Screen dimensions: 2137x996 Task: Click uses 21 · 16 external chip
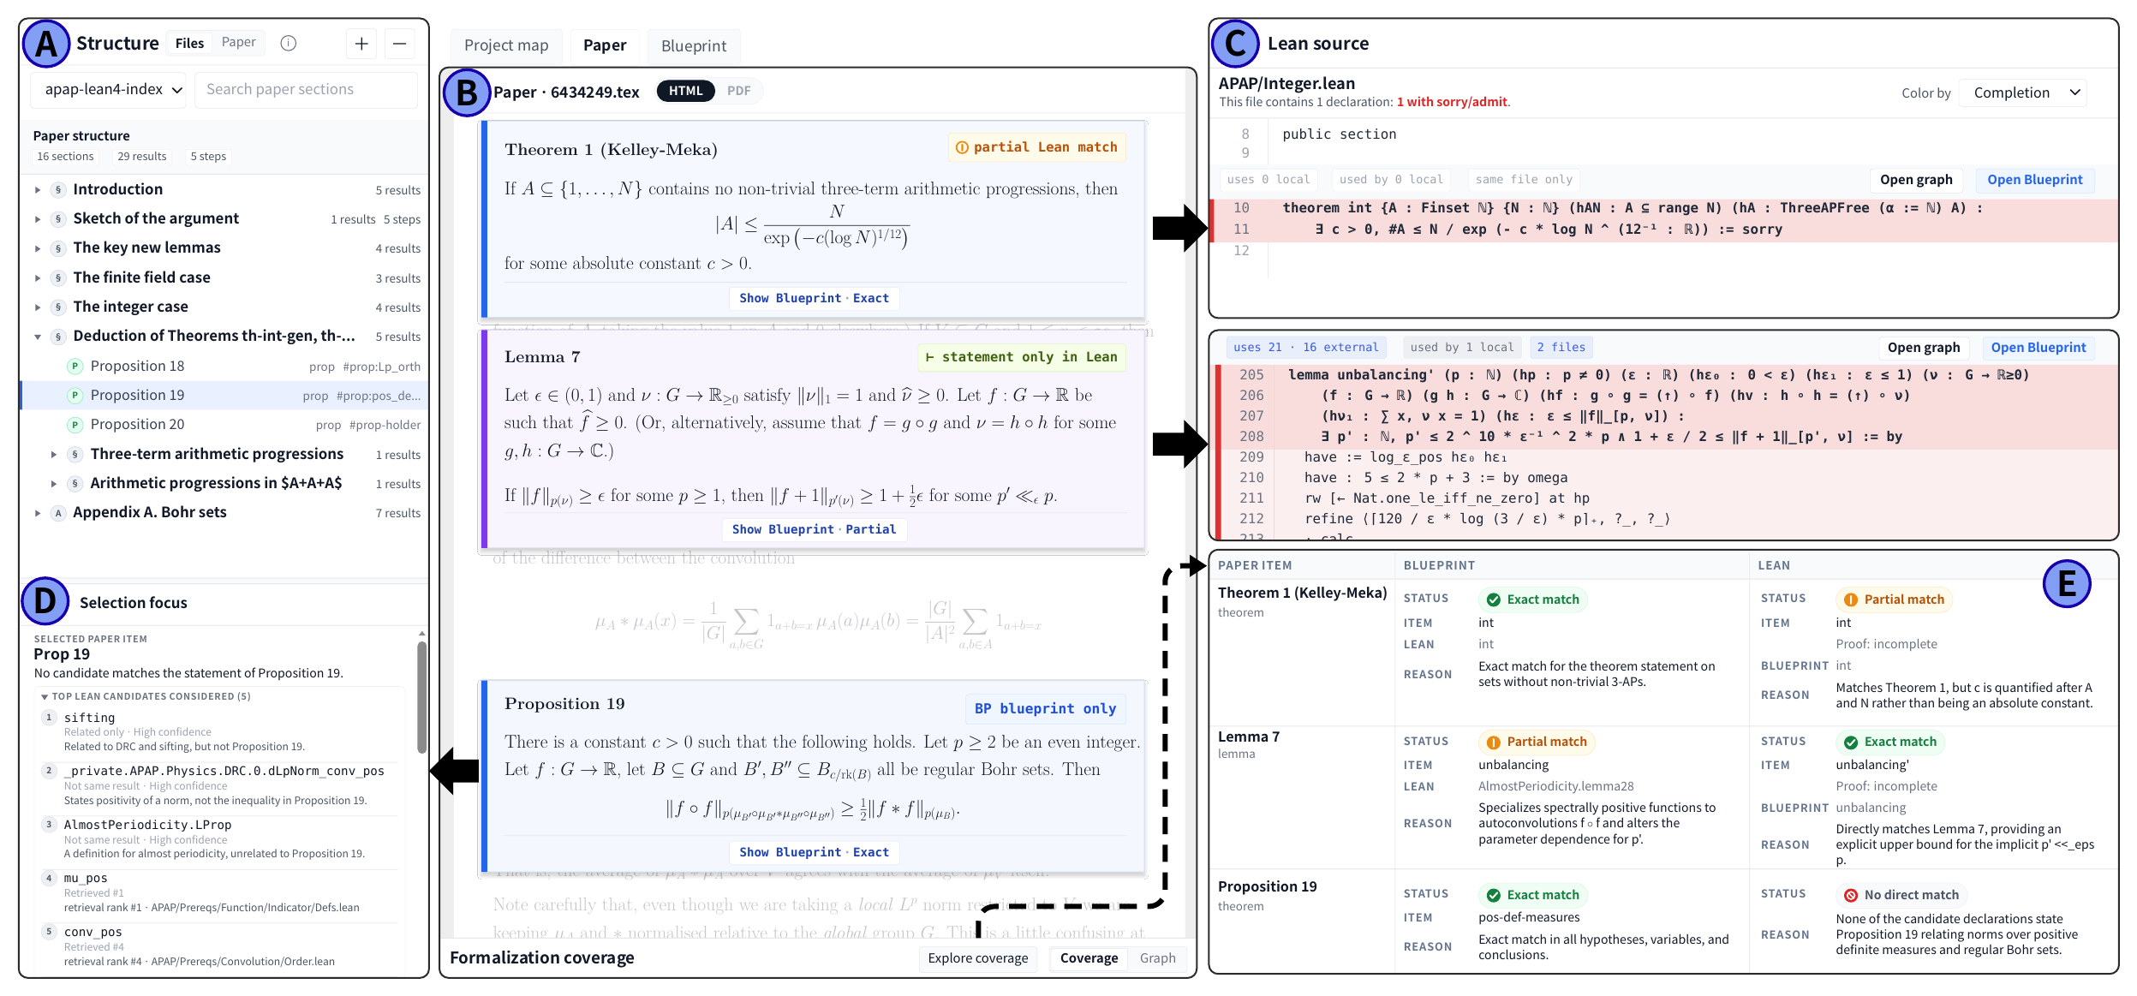coord(1306,348)
